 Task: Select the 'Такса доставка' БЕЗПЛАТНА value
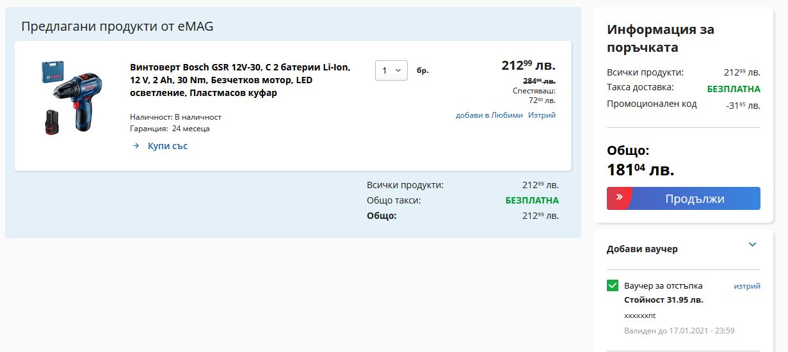tap(734, 89)
